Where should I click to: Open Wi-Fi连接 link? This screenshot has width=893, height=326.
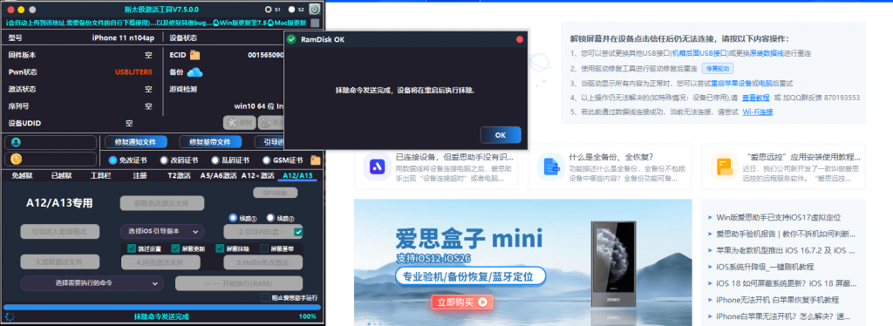pyautogui.click(x=758, y=112)
